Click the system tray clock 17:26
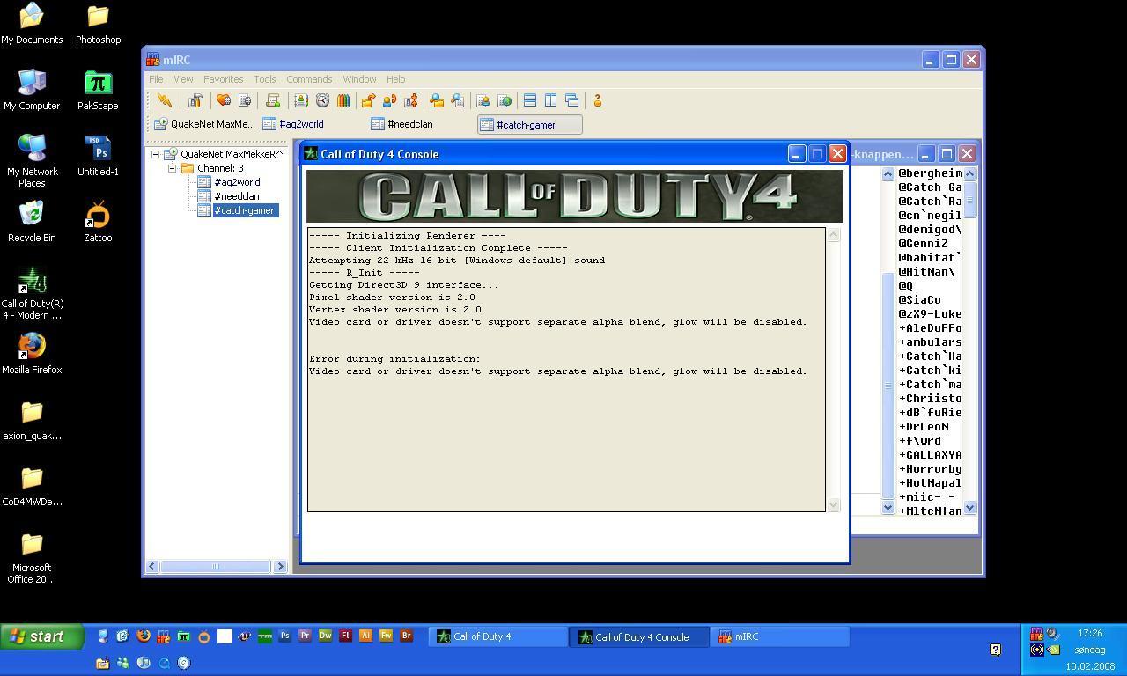The image size is (1127, 676). pos(1090,633)
